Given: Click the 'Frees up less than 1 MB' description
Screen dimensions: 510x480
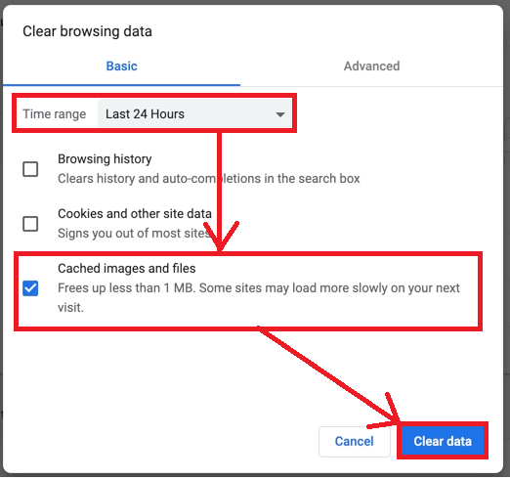Looking at the screenshot, I should 259,297.
